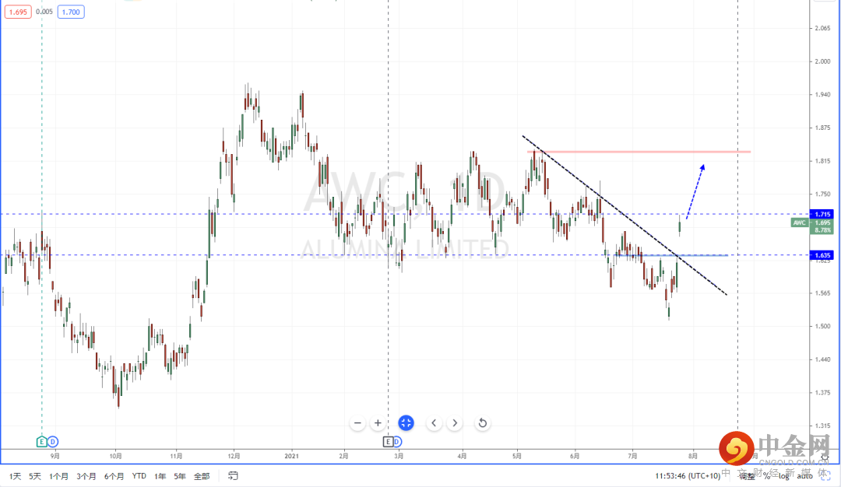Click the blue D dividend marker near March
Image resolution: width=841 pixels, height=487 pixels.
tap(397, 442)
